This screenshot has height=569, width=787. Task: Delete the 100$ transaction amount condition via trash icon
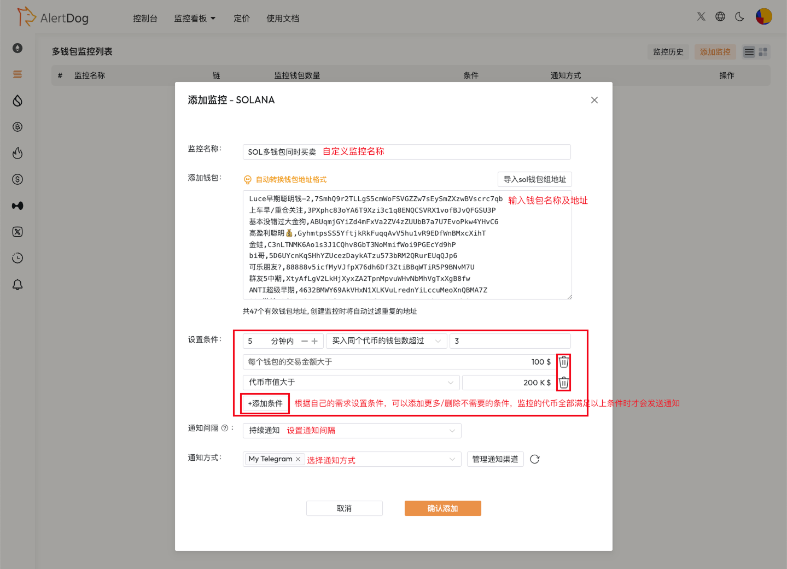(563, 361)
